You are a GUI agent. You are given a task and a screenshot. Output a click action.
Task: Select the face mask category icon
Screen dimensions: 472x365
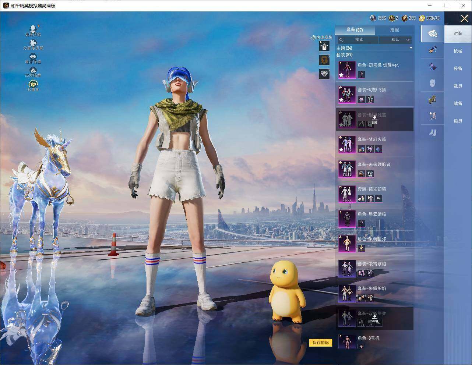click(x=433, y=83)
